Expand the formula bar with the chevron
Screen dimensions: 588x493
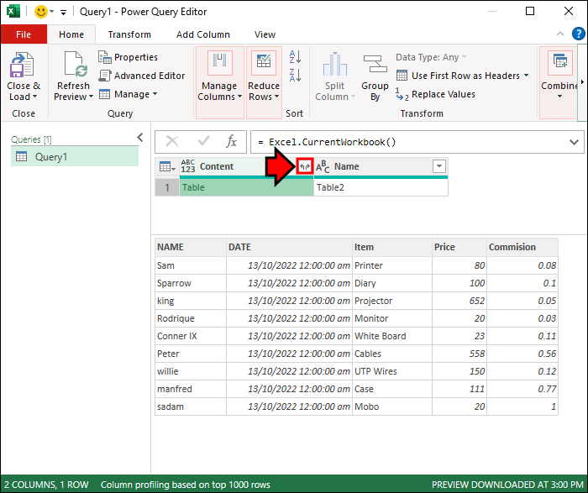574,142
